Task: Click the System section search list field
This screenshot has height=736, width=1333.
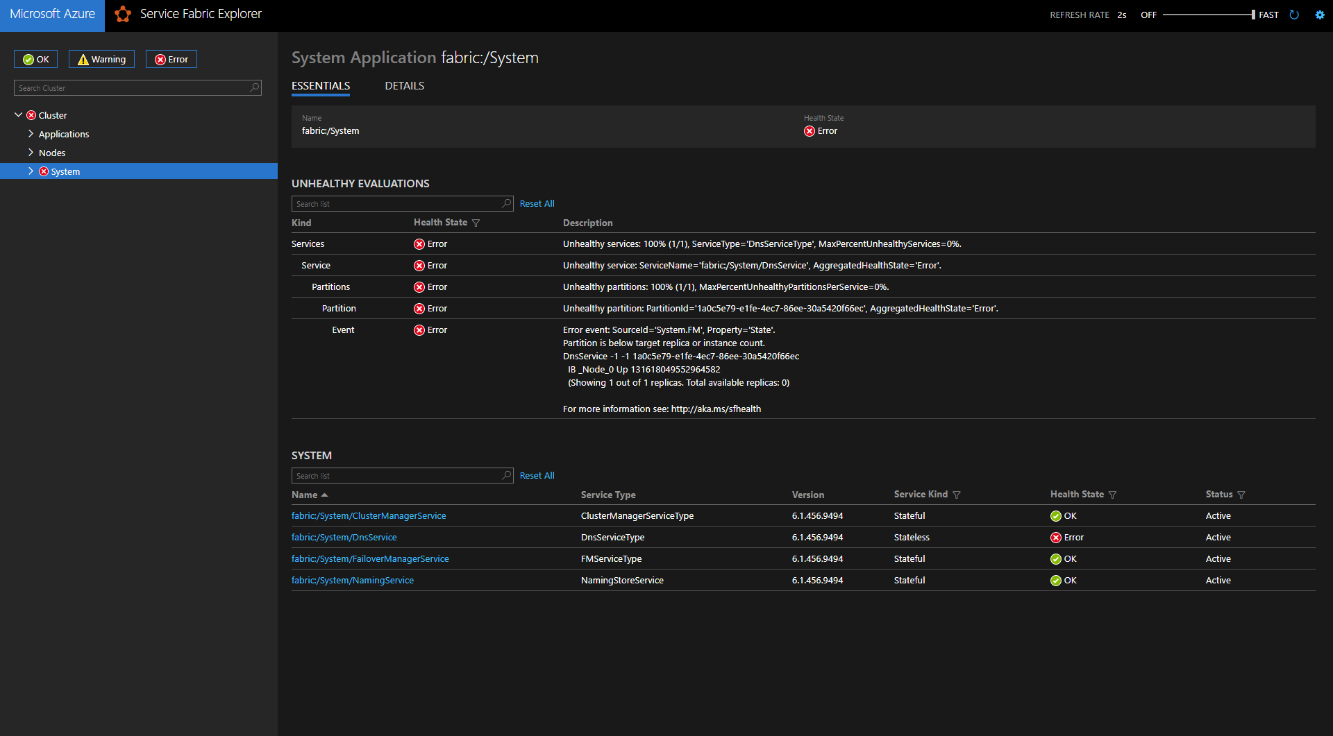Action: pyautogui.click(x=402, y=475)
